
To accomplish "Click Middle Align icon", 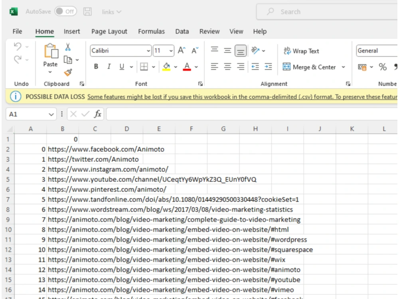I will click(x=227, y=50).
